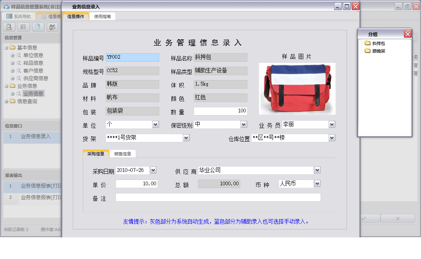Screen dimensions: 421x259
Task: Open the 业务员 dropdown showing 李丽
Action: click(331, 124)
